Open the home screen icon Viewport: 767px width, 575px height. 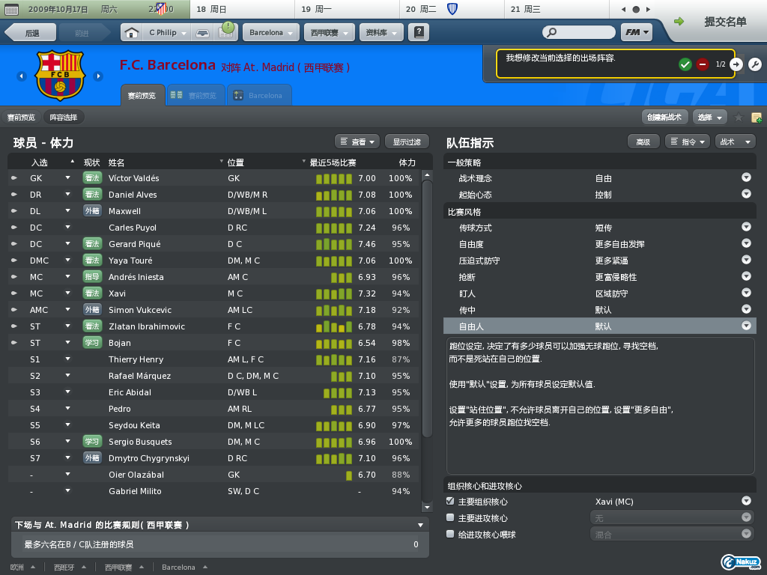(132, 33)
